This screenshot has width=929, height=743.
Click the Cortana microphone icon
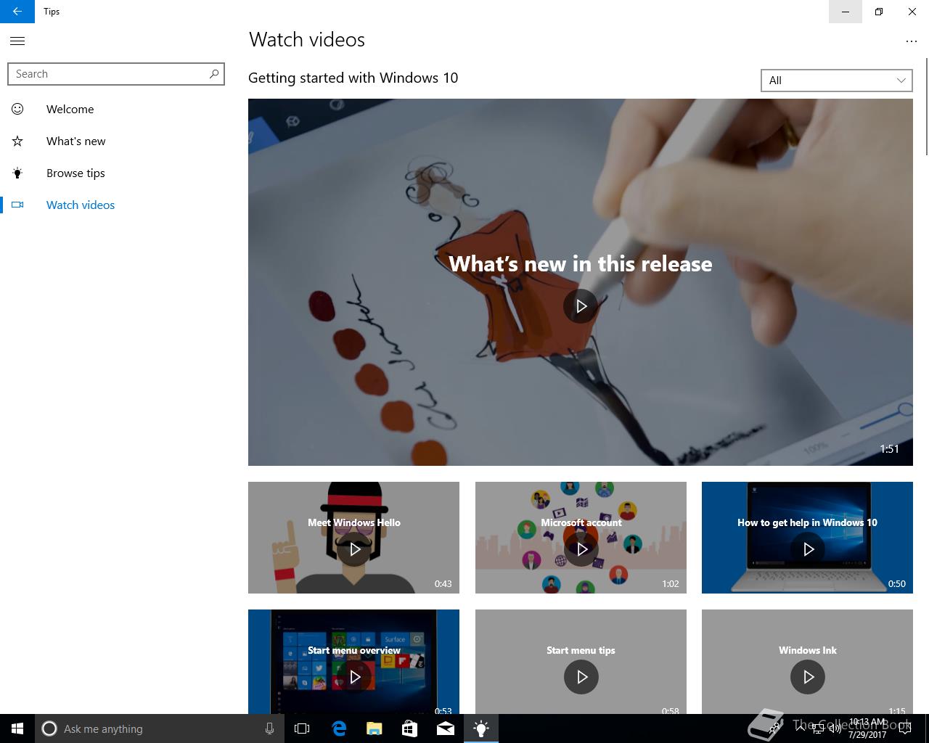[269, 728]
